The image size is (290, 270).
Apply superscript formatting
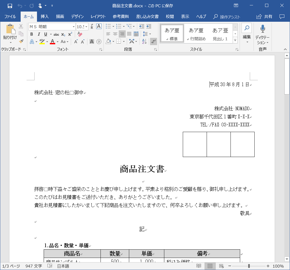tap(70, 34)
